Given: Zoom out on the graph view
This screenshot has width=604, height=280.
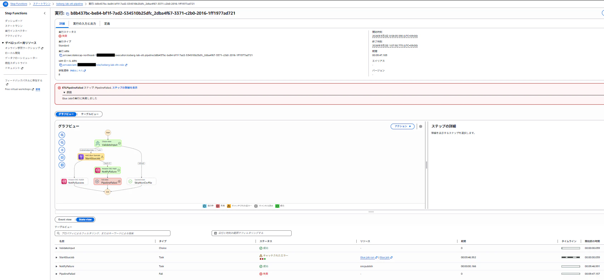Looking at the screenshot, I should pos(62,142).
